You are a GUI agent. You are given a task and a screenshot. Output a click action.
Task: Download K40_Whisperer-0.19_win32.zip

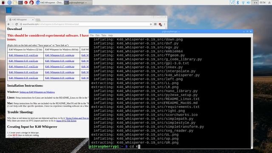23,78
